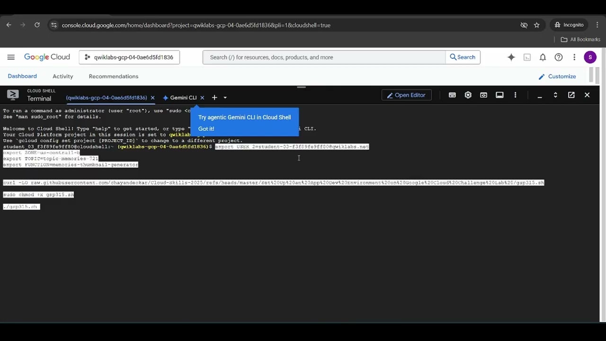
Task: Click the sudo chmod +x gsp315.sh line
Action: pos(38,195)
